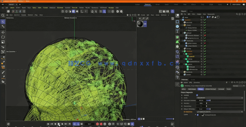The image size is (246, 127).
Task: Select the Scale tool in left toolbar
Action: pos(3,42)
